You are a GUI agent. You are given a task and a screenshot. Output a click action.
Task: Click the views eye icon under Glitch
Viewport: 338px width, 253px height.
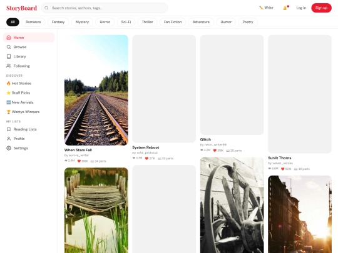(202, 150)
